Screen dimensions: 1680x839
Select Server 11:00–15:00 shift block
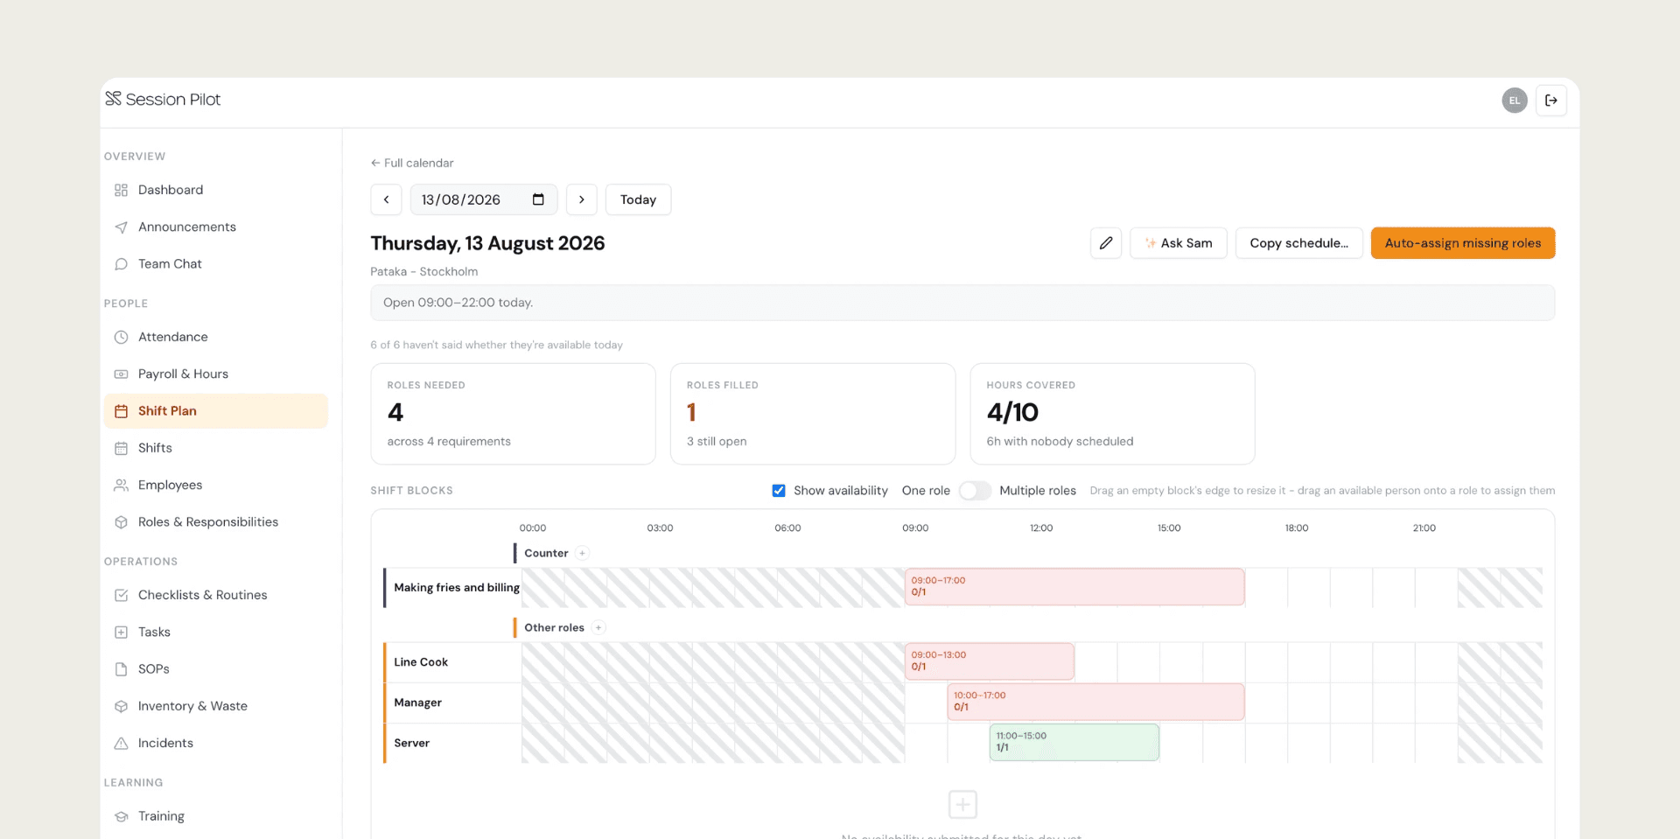1074,742
